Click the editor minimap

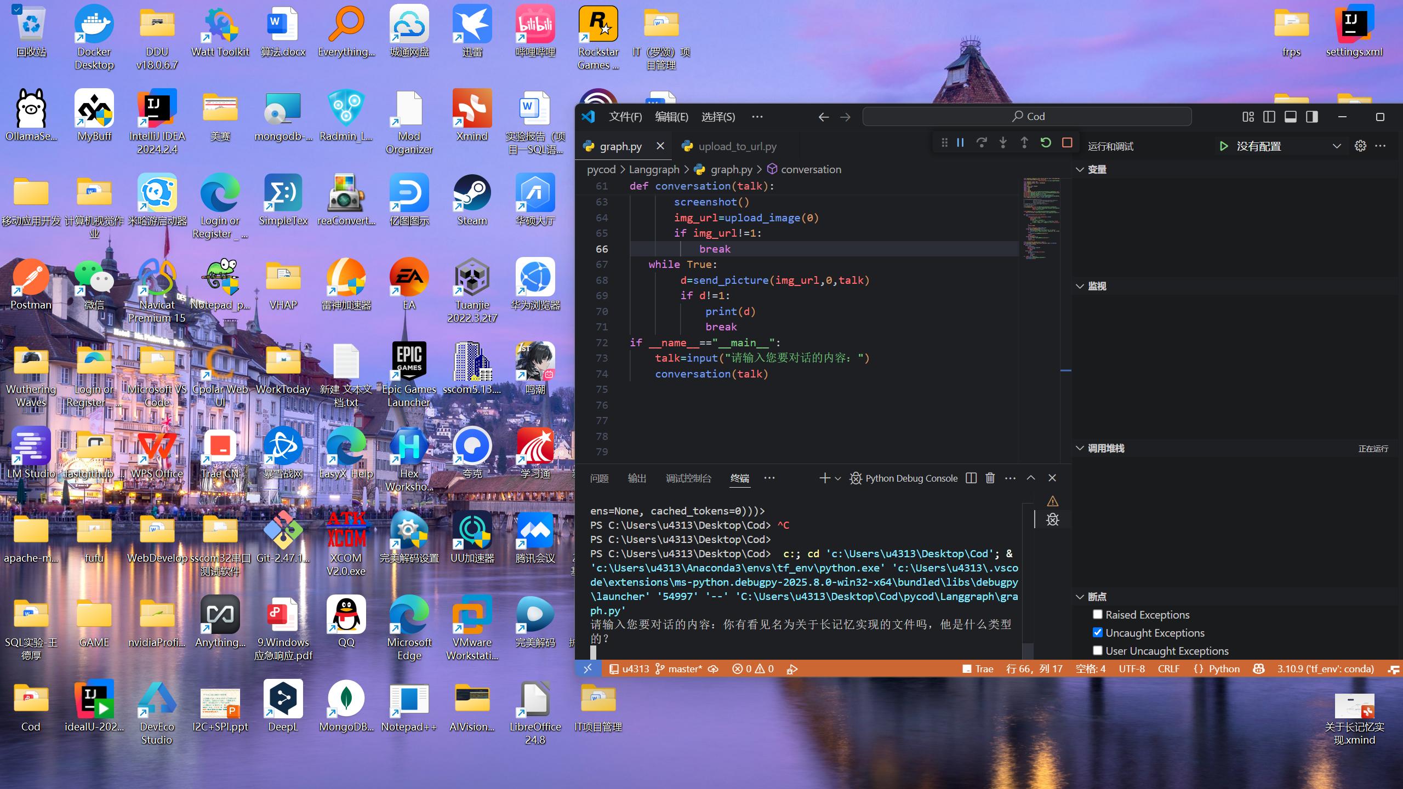click(x=1041, y=218)
